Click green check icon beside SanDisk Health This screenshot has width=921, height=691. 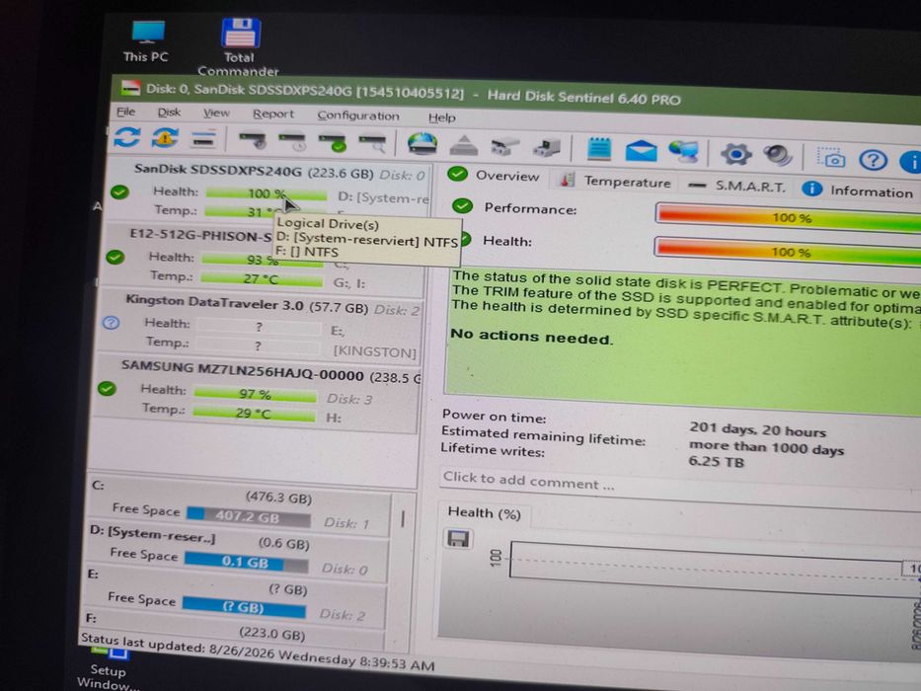tap(119, 192)
